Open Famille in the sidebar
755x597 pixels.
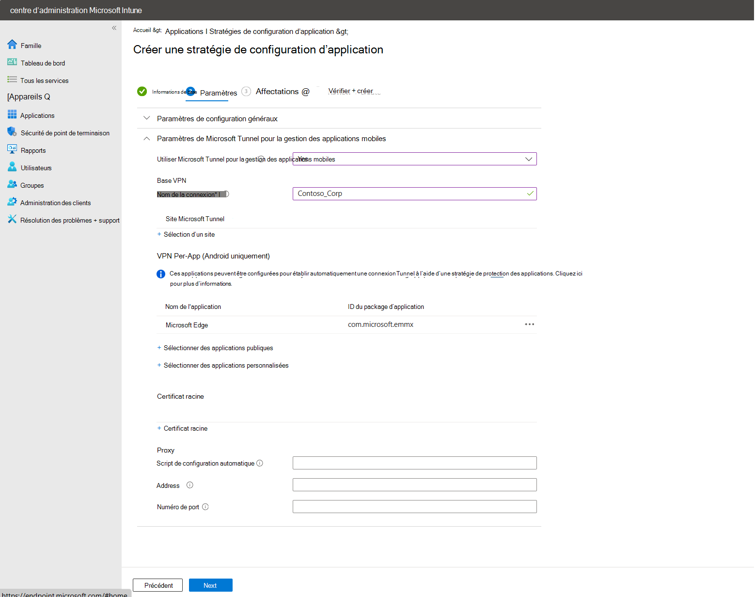[x=31, y=46]
